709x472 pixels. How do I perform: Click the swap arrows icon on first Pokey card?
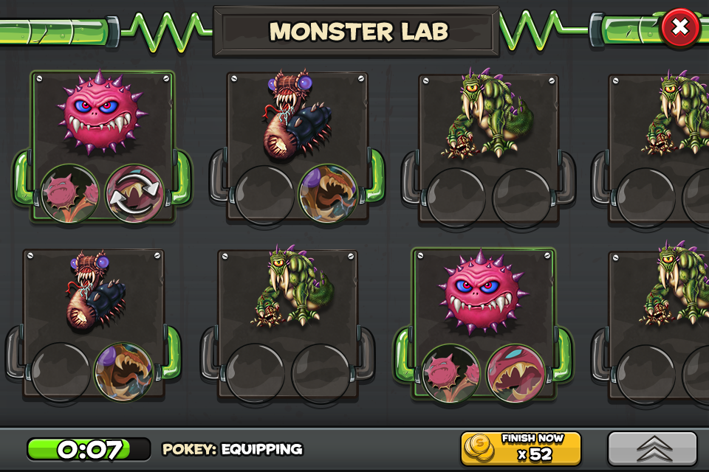click(134, 193)
